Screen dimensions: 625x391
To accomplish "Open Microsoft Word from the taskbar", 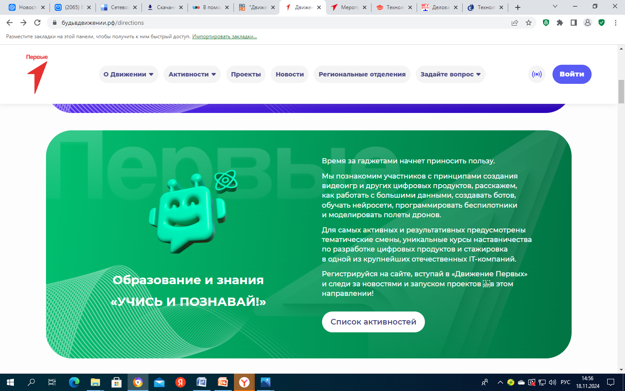I will [x=201, y=382].
